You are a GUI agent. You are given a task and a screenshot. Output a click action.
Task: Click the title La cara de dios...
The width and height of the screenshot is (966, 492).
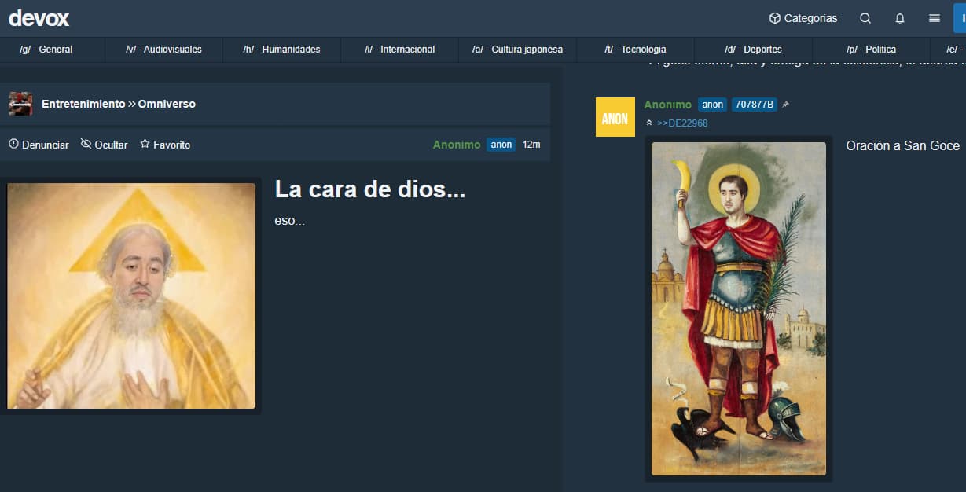click(369, 189)
